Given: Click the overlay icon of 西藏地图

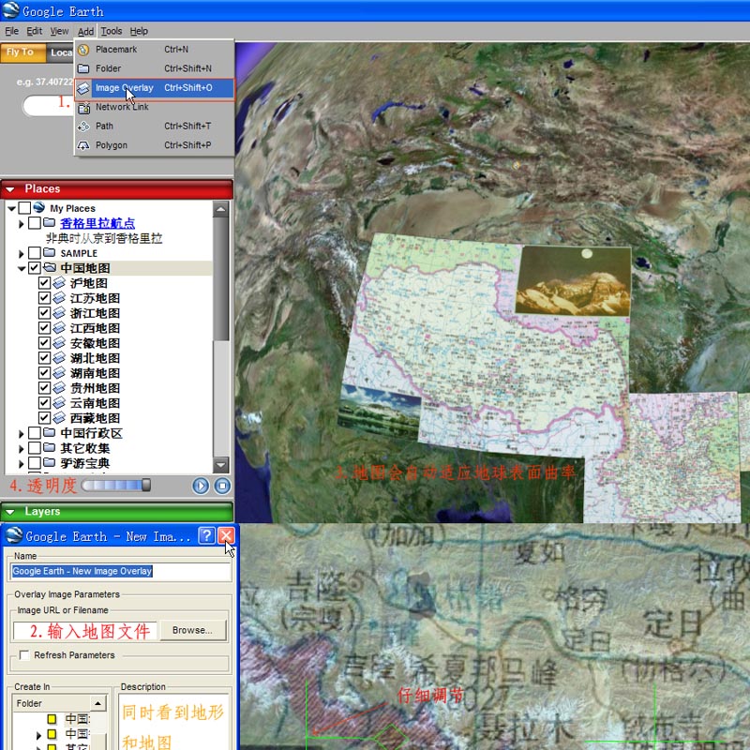Looking at the screenshot, I should pos(59,417).
